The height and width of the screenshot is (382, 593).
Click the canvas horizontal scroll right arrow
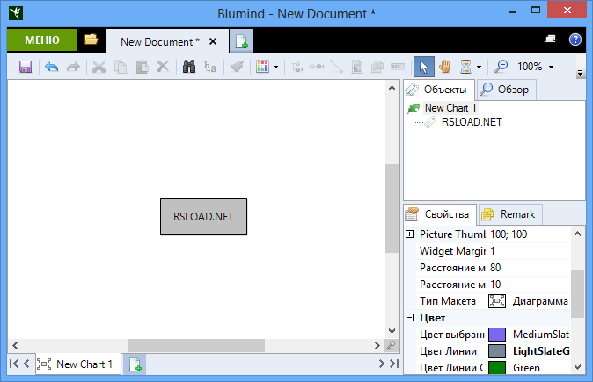click(x=377, y=345)
